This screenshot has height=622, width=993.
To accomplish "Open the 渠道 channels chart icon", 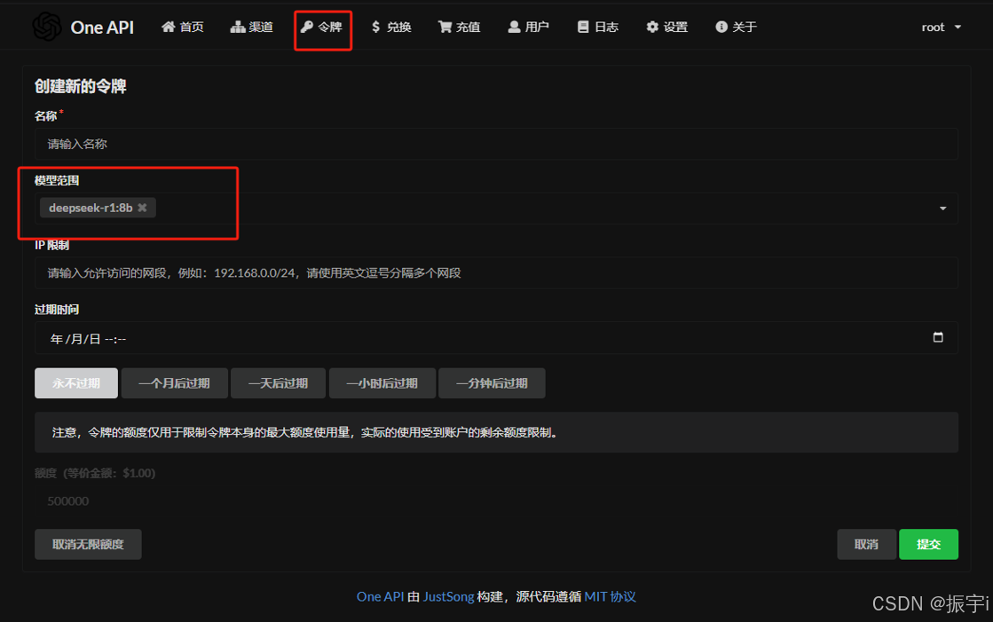I will click(x=236, y=27).
